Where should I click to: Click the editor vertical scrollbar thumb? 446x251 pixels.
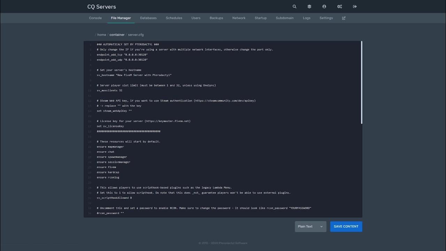[362, 82]
